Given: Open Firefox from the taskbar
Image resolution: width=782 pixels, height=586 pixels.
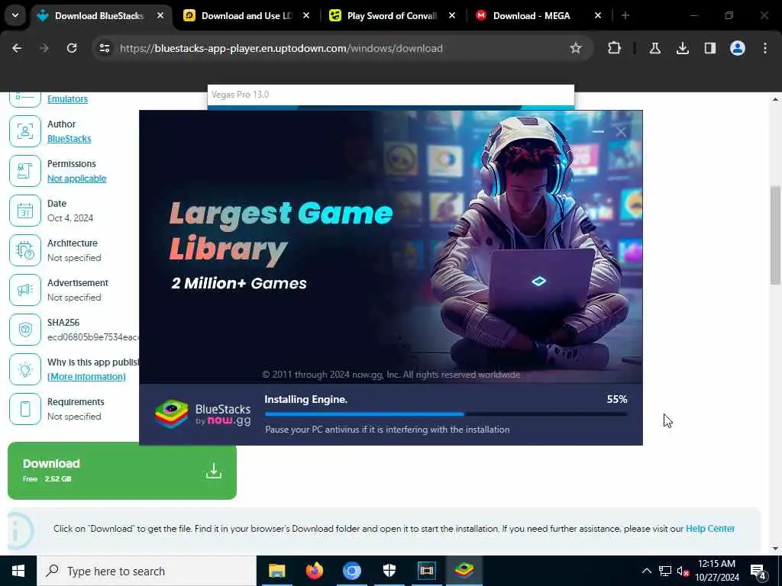Looking at the screenshot, I should pos(314,571).
